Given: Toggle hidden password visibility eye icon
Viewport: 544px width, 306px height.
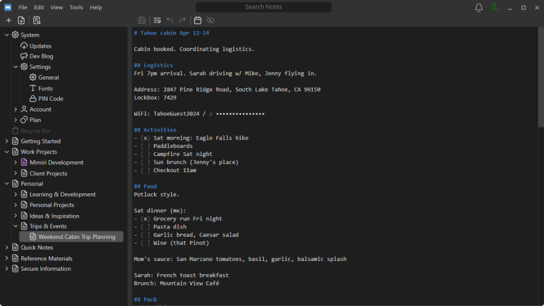Looking at the screenshot, I should click(x=211, y=21).
